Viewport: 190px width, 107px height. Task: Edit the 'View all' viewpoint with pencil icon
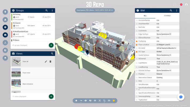[46, 61]
